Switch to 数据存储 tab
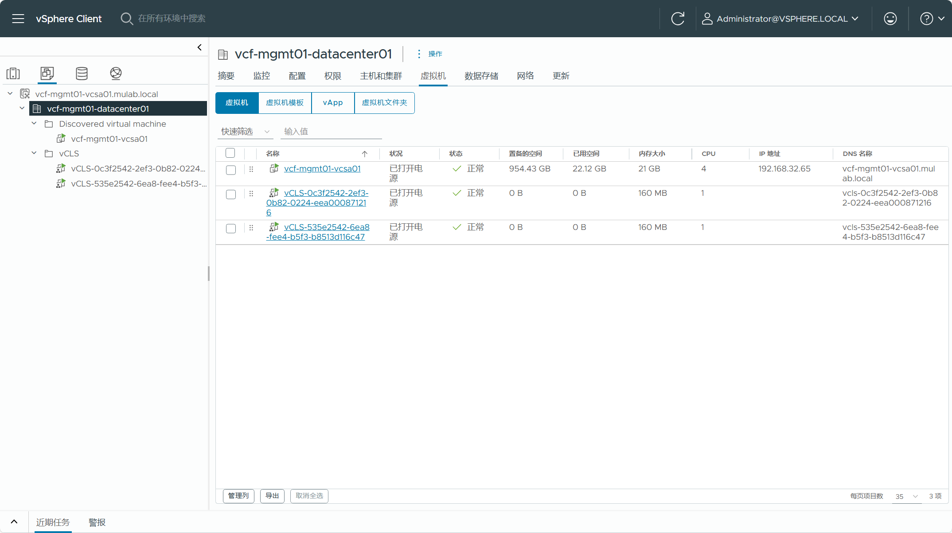The height and width of the screenshot is (533, 952). click(481, 75)
